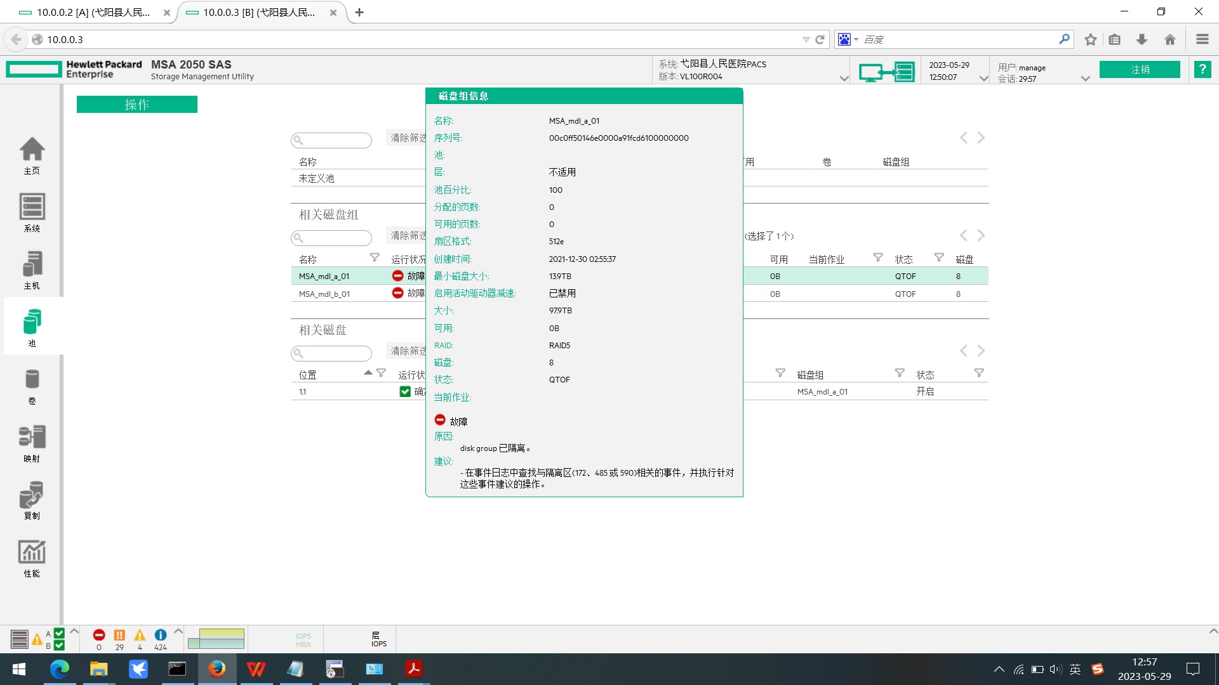Toggle the current job column filter

point(878,258)
